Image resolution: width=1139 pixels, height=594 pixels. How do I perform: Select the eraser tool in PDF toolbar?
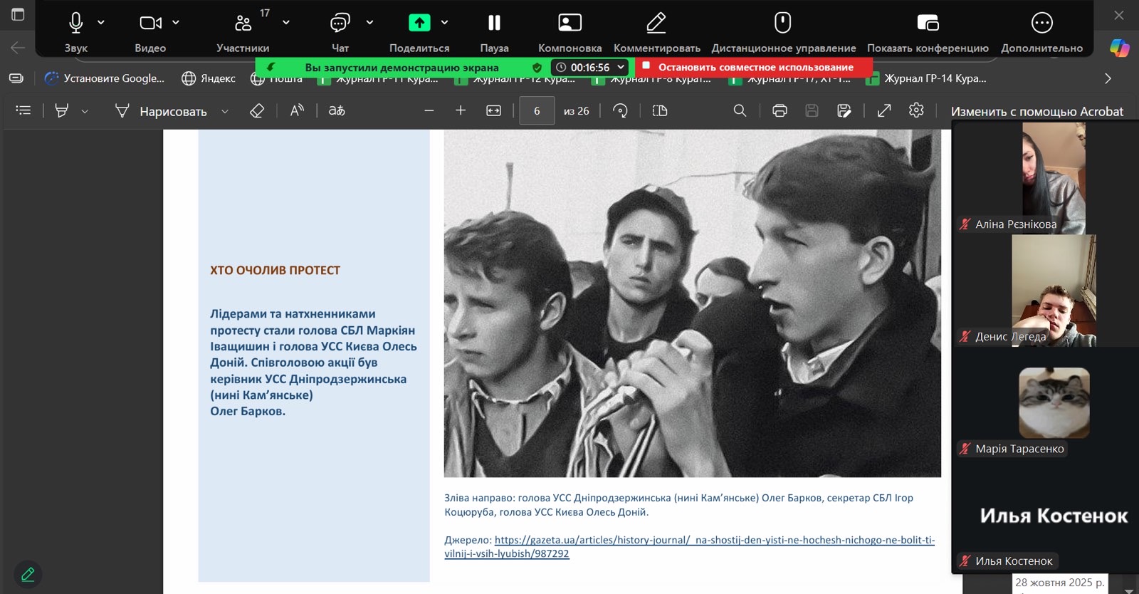(257, 110)
